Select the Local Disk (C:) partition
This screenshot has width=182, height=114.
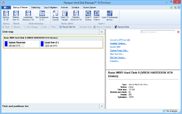point(71,44)
